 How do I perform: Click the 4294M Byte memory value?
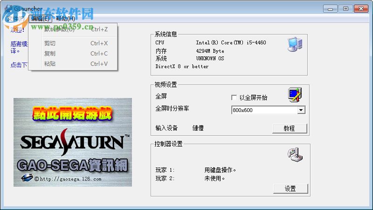210,51
